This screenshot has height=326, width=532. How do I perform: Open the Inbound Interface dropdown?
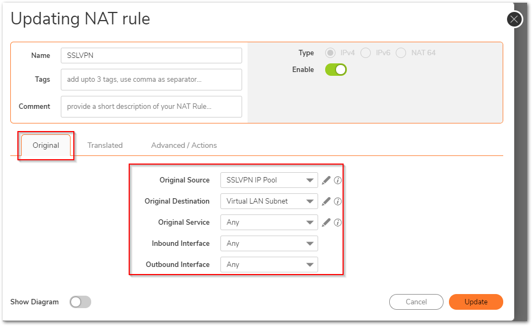(269, 243)
